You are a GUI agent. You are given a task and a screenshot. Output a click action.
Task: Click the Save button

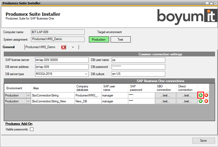[203, 141]
